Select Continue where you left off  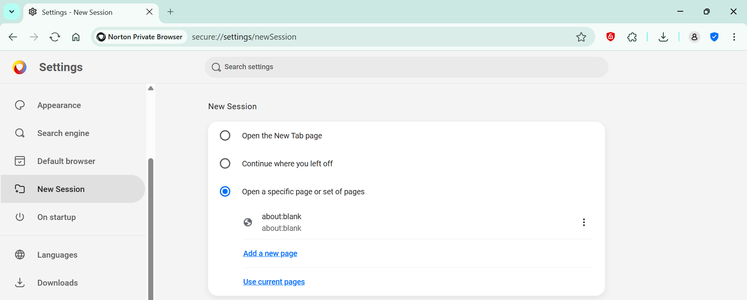[225, 164]
